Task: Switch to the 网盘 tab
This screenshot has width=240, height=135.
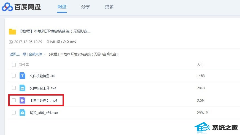Action: click(62, 7)
